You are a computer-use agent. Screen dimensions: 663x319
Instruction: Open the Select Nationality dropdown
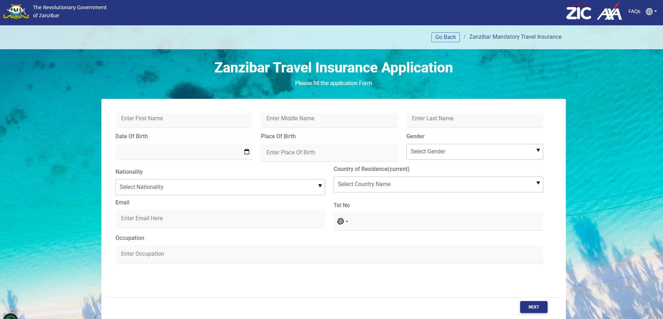(x=220, y=187)
